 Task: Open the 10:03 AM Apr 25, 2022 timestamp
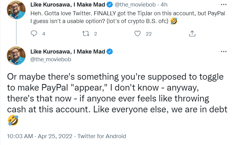pyautogui.click(x=39, y=136)
